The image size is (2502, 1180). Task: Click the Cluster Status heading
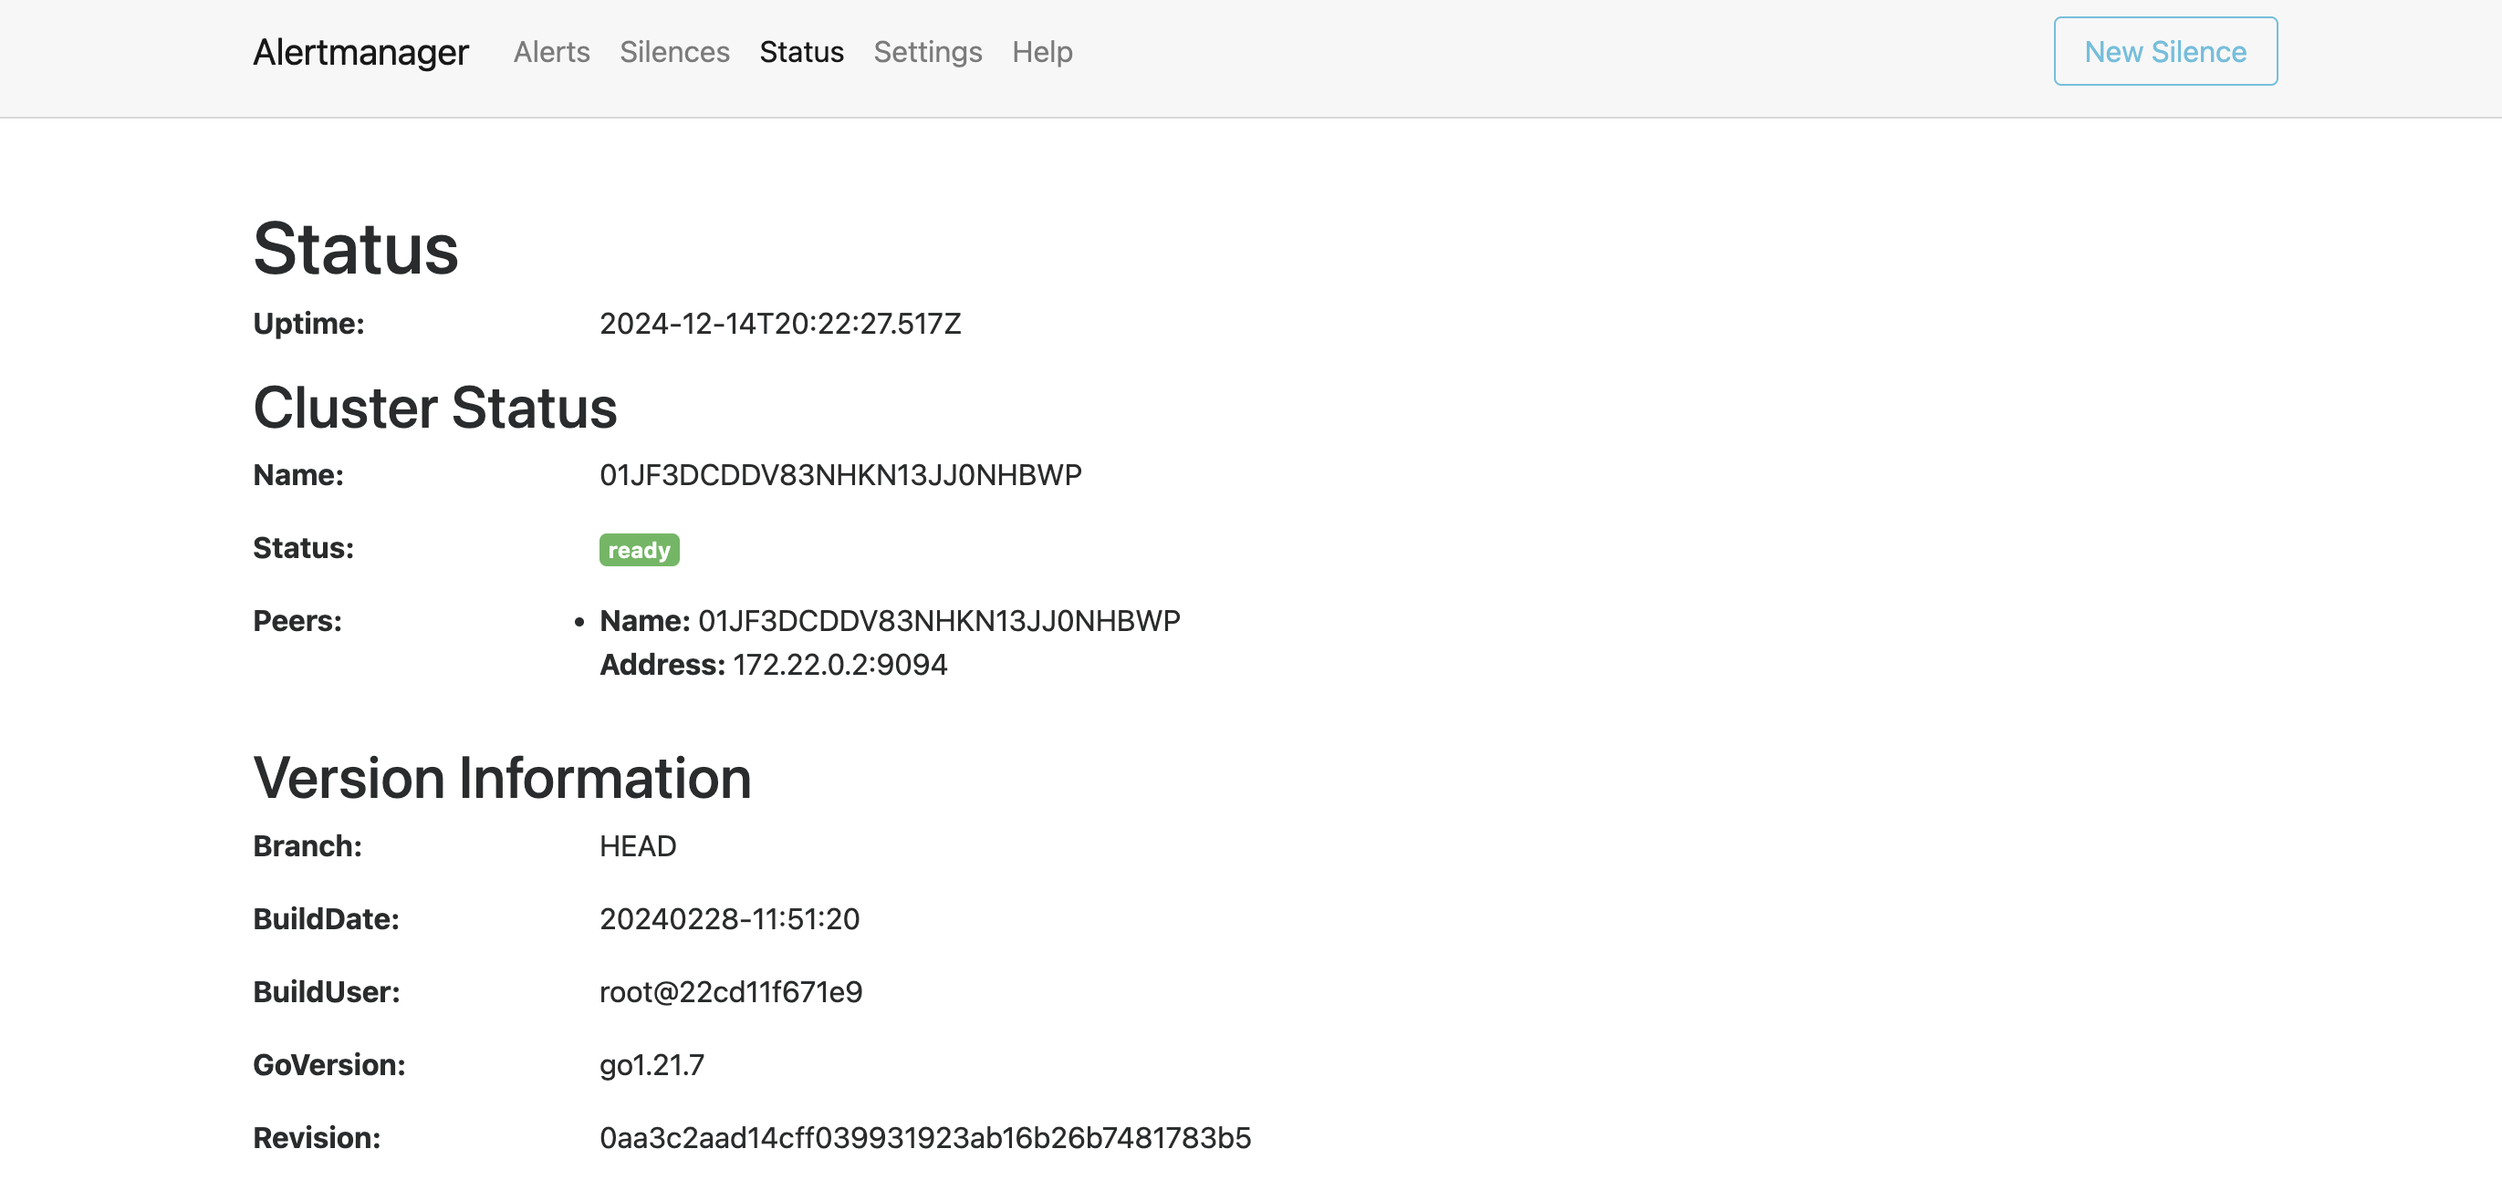click(x=435, y=408)
